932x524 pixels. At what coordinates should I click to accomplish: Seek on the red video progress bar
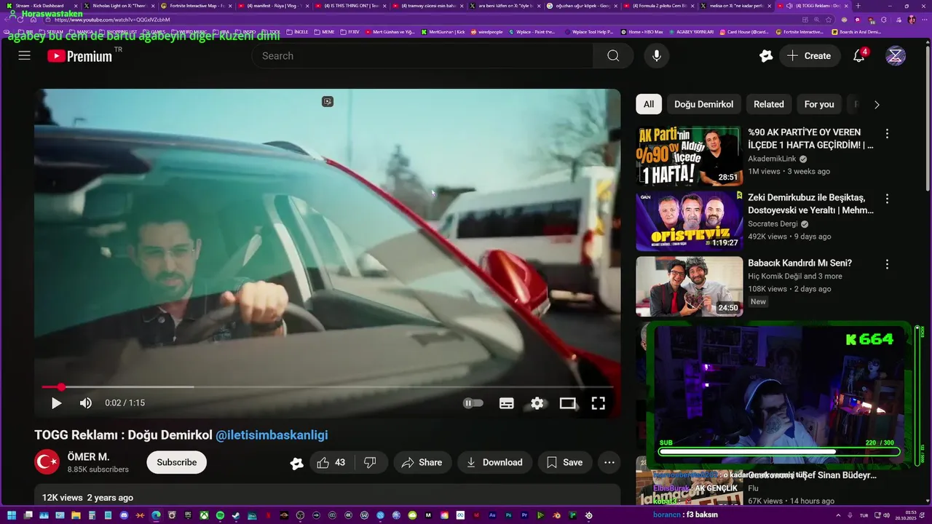[x=328, y=387]
